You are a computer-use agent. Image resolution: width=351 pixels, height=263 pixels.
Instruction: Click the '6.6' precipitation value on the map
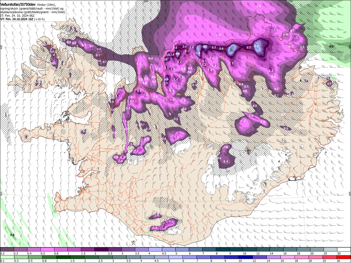pos(198,53)
